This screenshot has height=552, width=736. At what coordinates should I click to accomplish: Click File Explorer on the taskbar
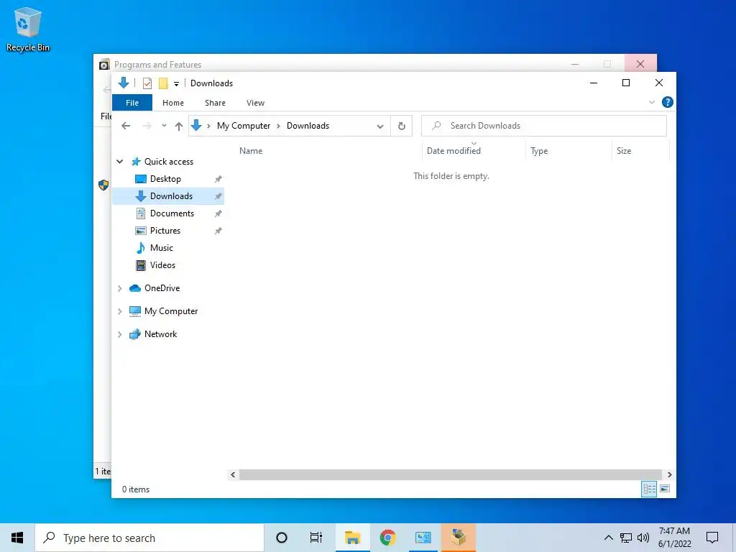tap(352, 538)
